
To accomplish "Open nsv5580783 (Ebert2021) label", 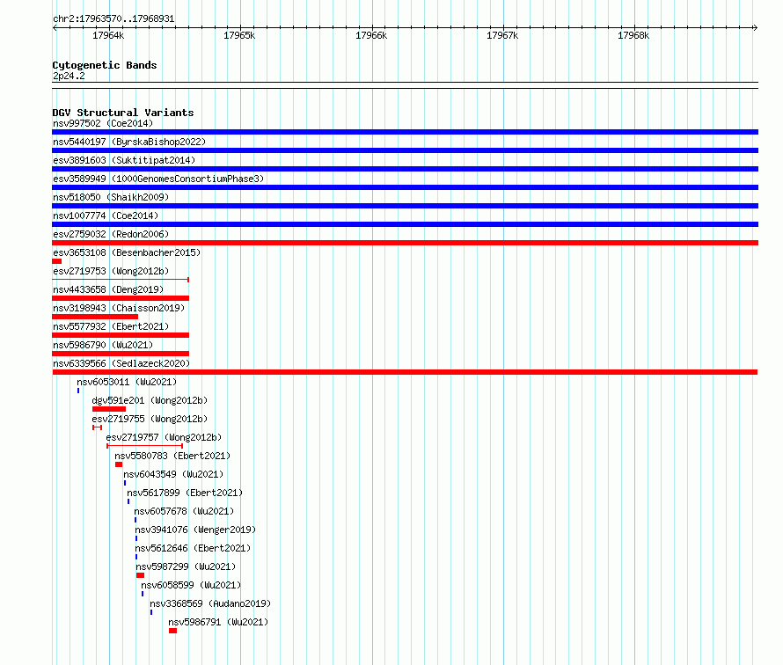I will (172, 456).
